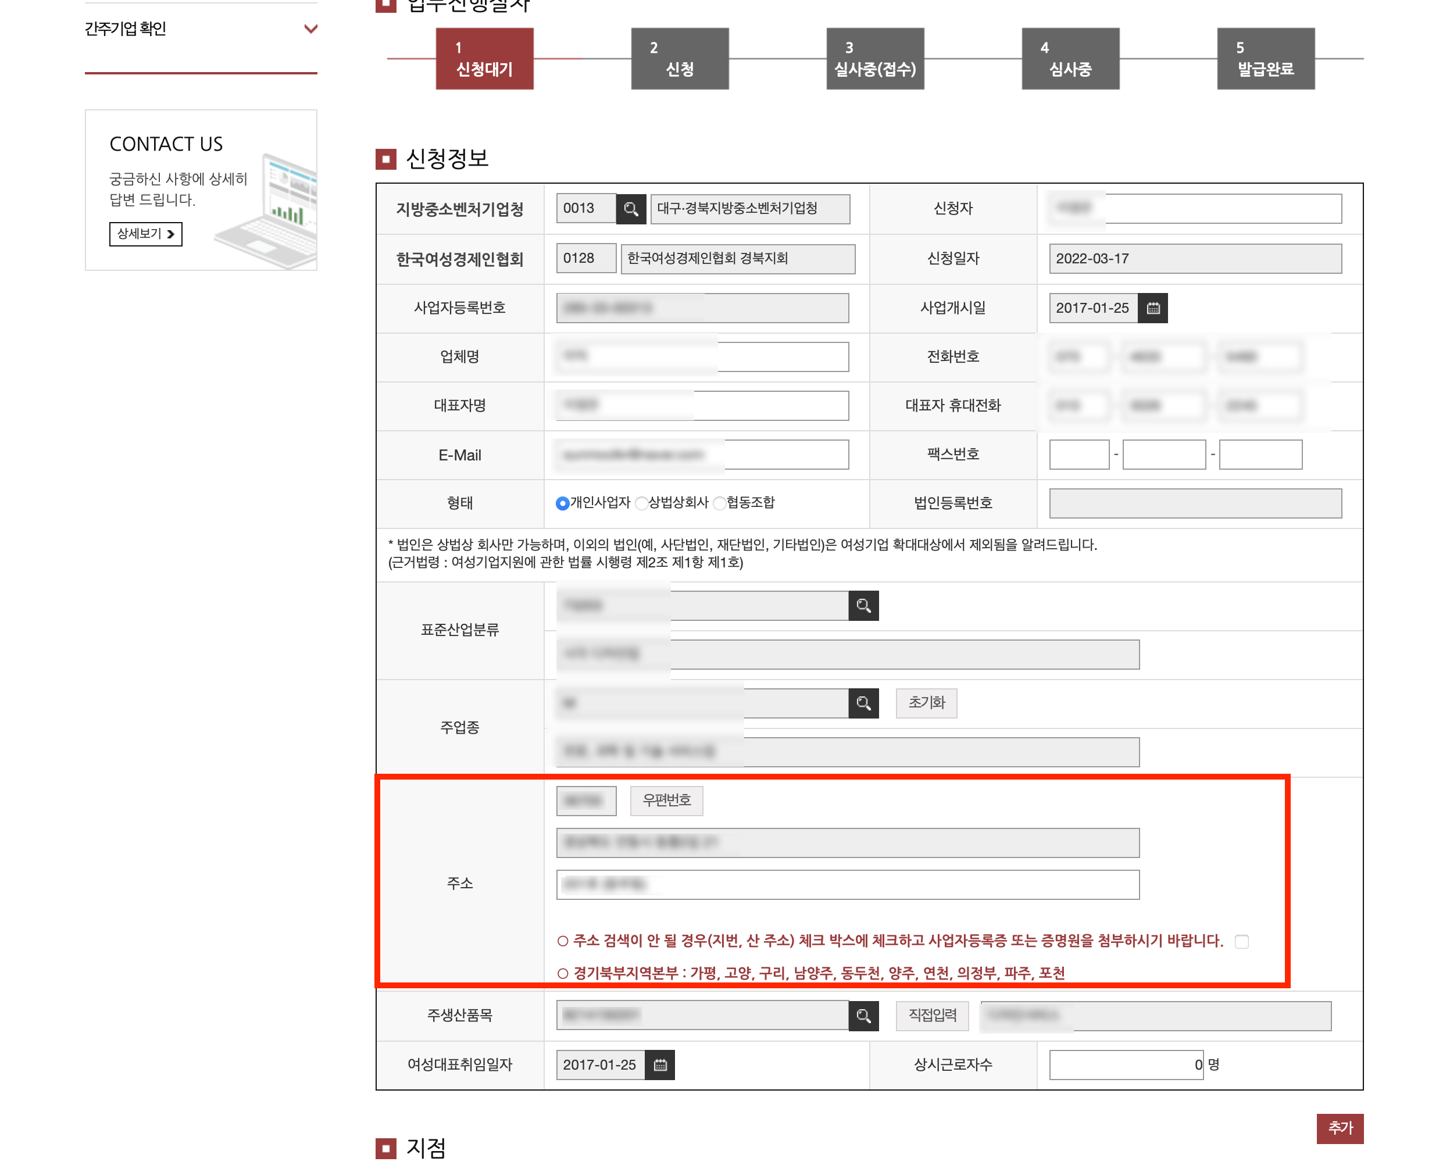
Task: Click the 한국여성경제인협회 경북지회 name field
Action: pos(738,259)
